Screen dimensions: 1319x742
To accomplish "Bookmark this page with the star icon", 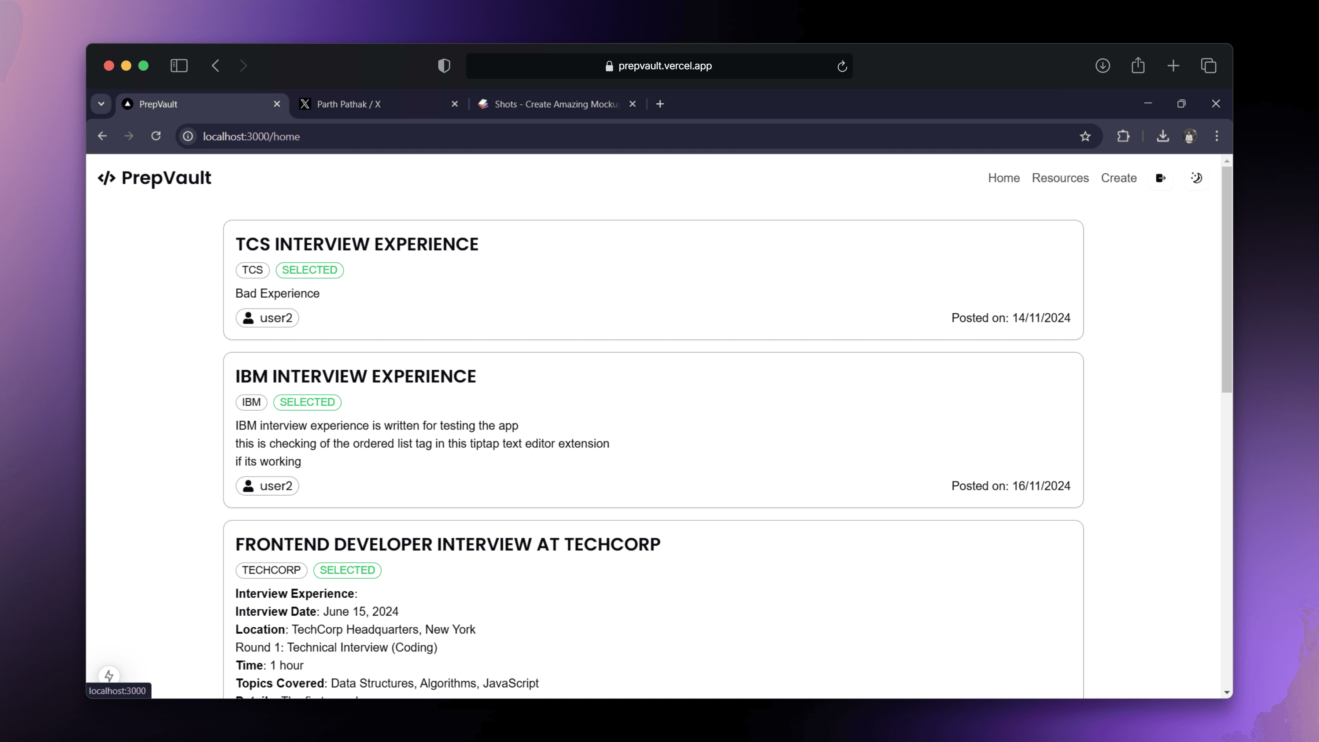I will point(1085,136).
